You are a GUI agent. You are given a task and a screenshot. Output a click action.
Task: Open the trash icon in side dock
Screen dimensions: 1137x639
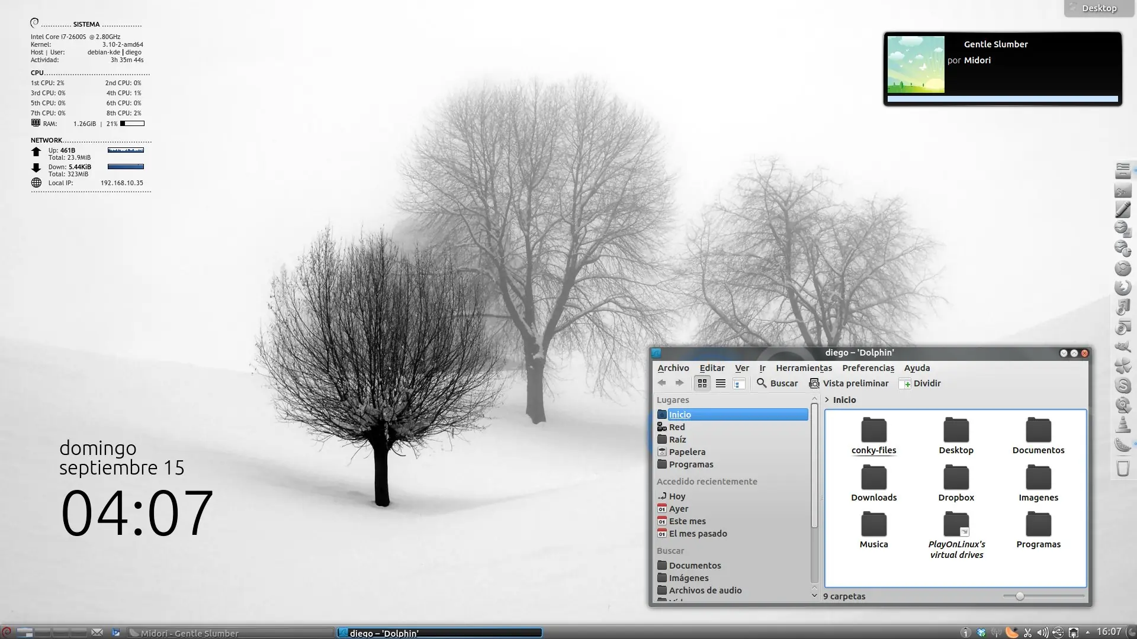coord(1123,469)
